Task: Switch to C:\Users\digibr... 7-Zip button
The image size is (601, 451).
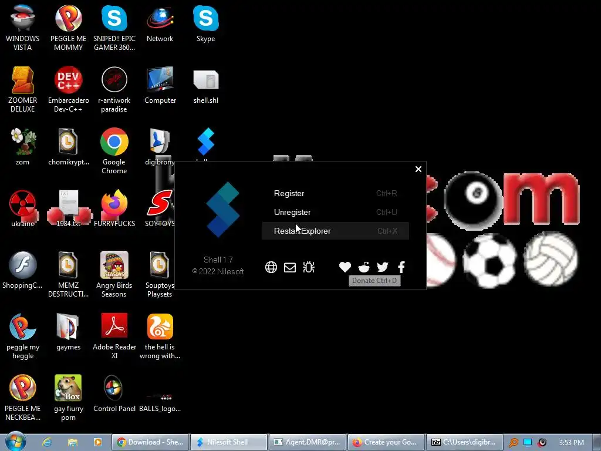Action: click(465, 442)
